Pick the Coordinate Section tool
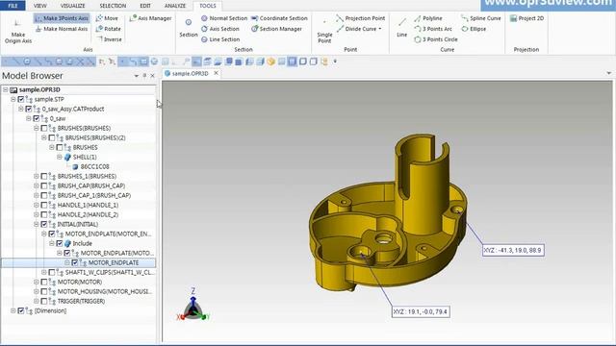616x346 pixels. pyautogui.click(x=279, y=18)
